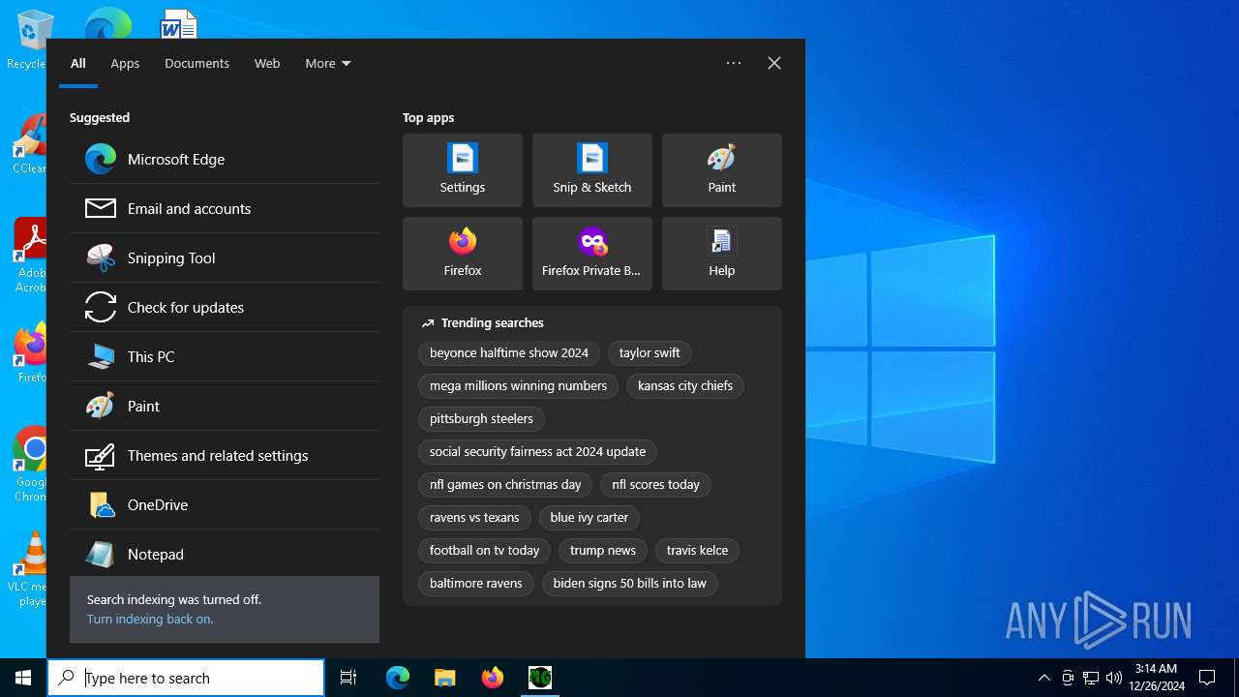Open the Paint top app tile

722,170
